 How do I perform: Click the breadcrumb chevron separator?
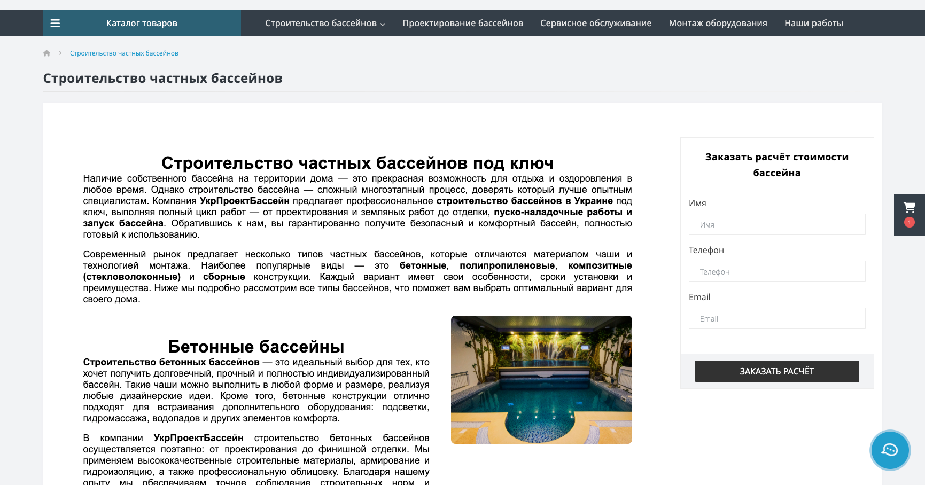tap(60, 53)
